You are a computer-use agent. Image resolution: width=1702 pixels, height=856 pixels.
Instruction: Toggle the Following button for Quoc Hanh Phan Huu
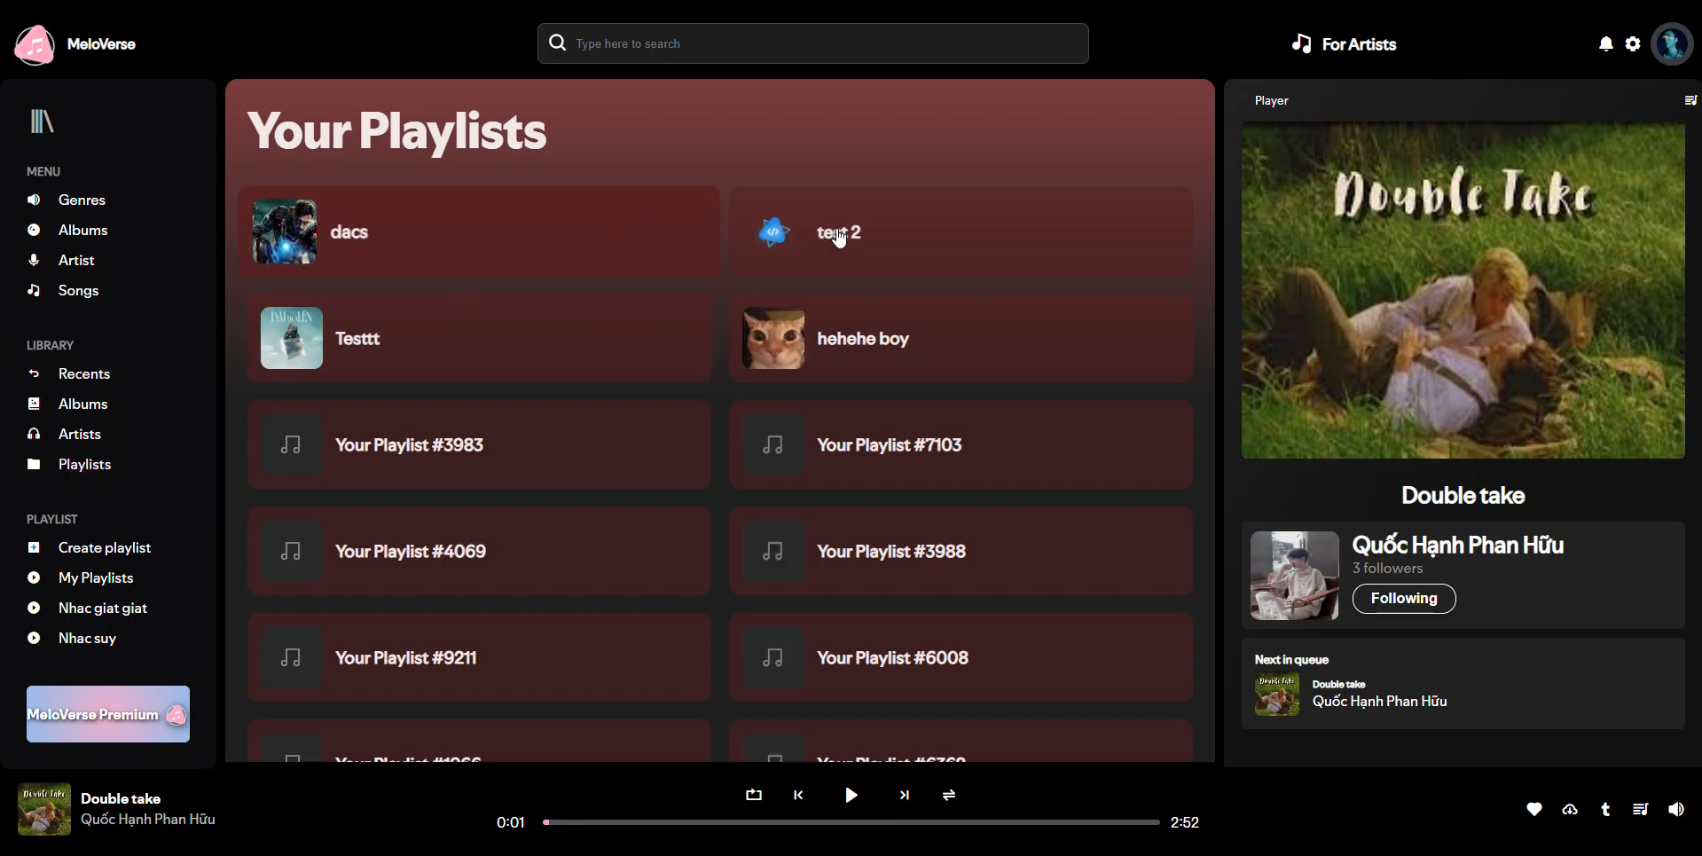coord(1403,599)
